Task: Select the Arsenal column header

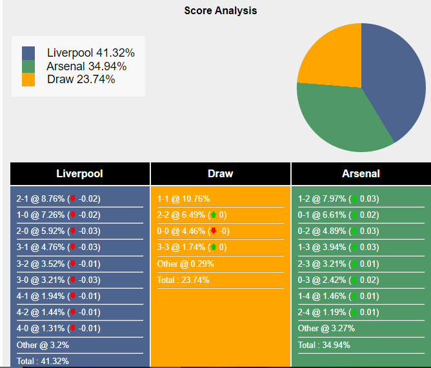Action: click(361, 174)
